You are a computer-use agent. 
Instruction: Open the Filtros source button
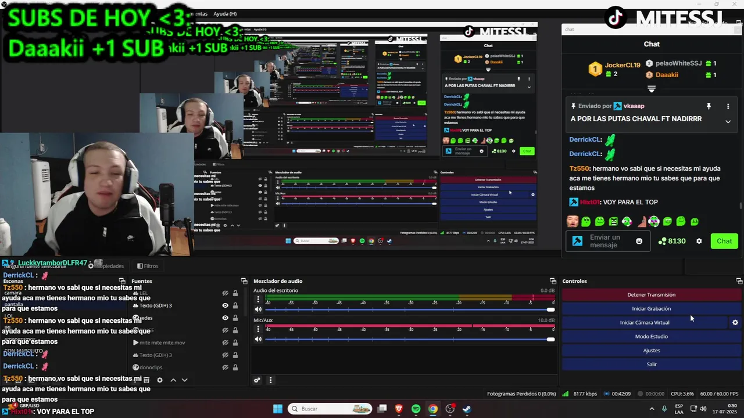coord(148,266)
